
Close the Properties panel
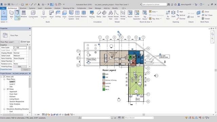(30, 28)
